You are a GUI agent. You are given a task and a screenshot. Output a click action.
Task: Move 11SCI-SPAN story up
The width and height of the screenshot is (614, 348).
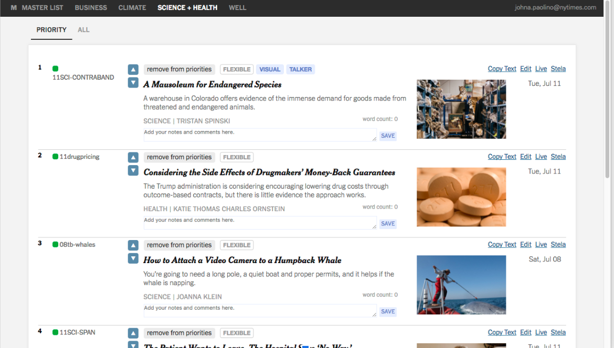[x=133, y=333]
